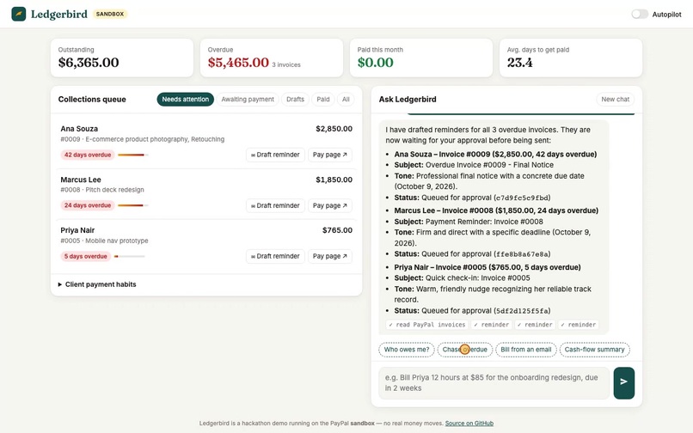The height and width of the screenshot is (433, 693).
Task: Click the Priya Nair client name in queue
Action: 77,230
